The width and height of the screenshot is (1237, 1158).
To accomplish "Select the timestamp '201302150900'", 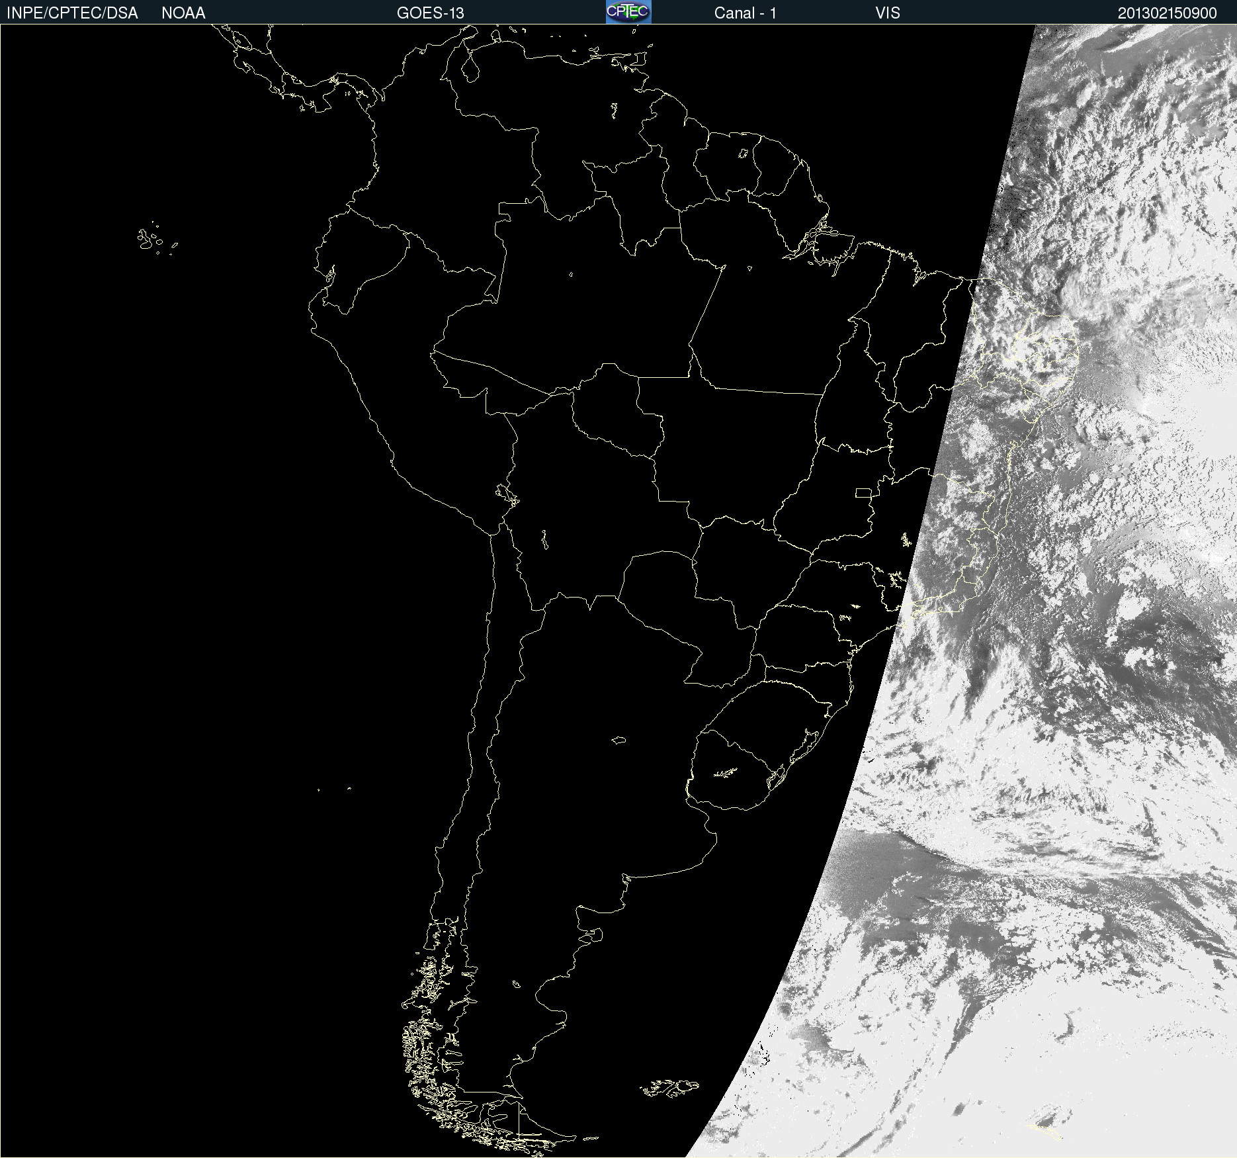I will [x=1167, y=13].
